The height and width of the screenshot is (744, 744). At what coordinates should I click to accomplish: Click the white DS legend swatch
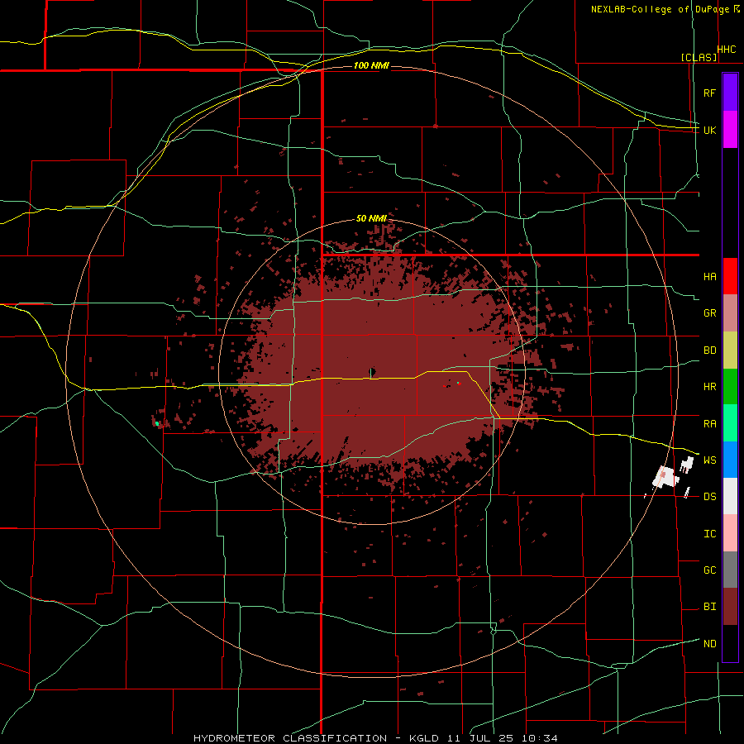pos(730,496)
